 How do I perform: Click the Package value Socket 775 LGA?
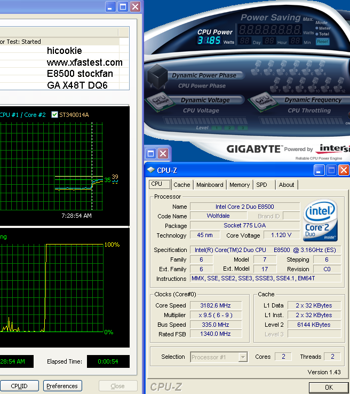point(245,225)
